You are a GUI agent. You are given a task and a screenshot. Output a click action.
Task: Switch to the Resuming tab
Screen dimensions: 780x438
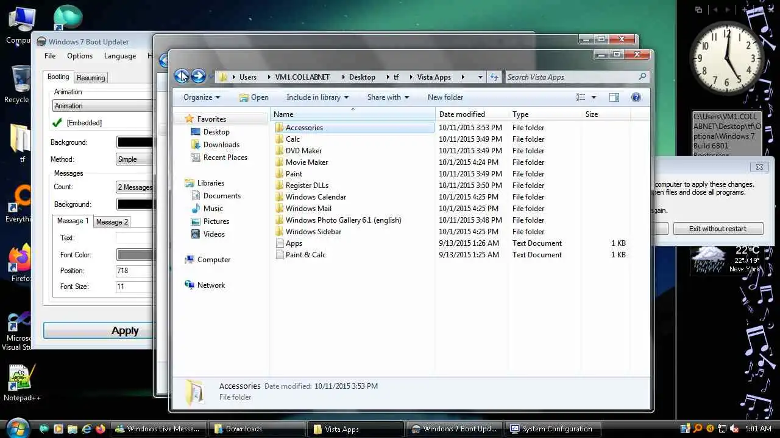(x=91, y=78)
